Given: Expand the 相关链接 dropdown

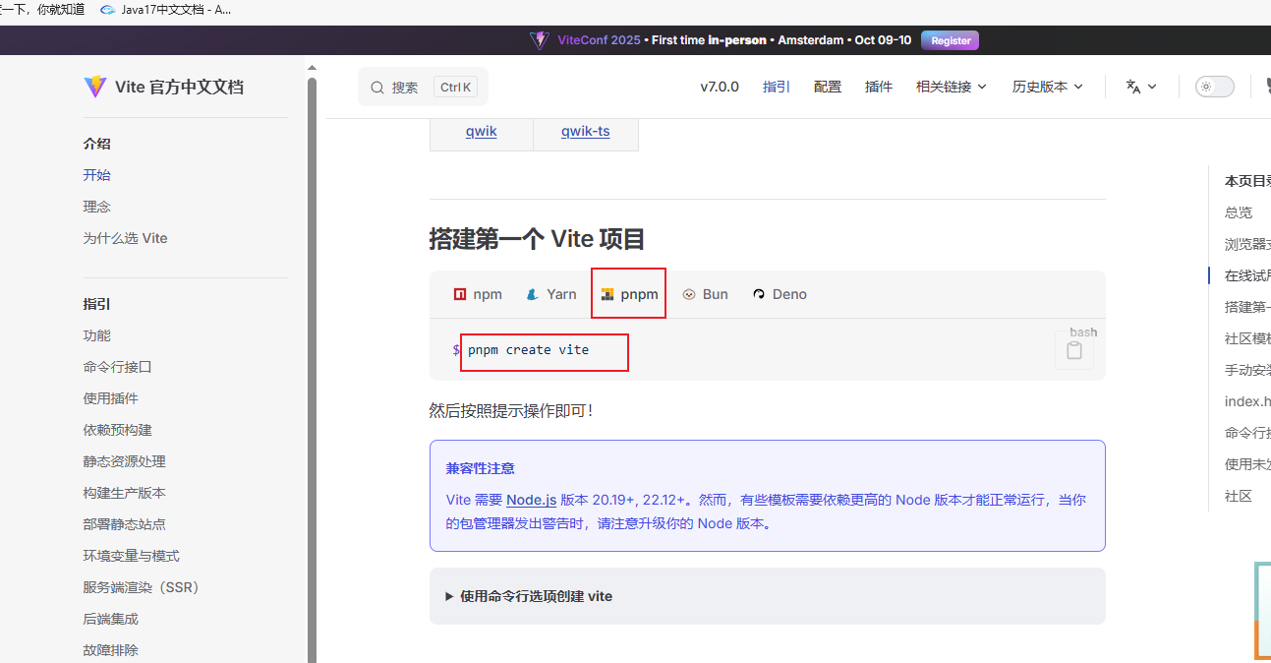Looking at the screenshot, I should [952, 87].
